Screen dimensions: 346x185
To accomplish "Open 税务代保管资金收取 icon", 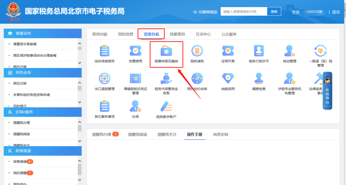I will click(x=166, y=79).
